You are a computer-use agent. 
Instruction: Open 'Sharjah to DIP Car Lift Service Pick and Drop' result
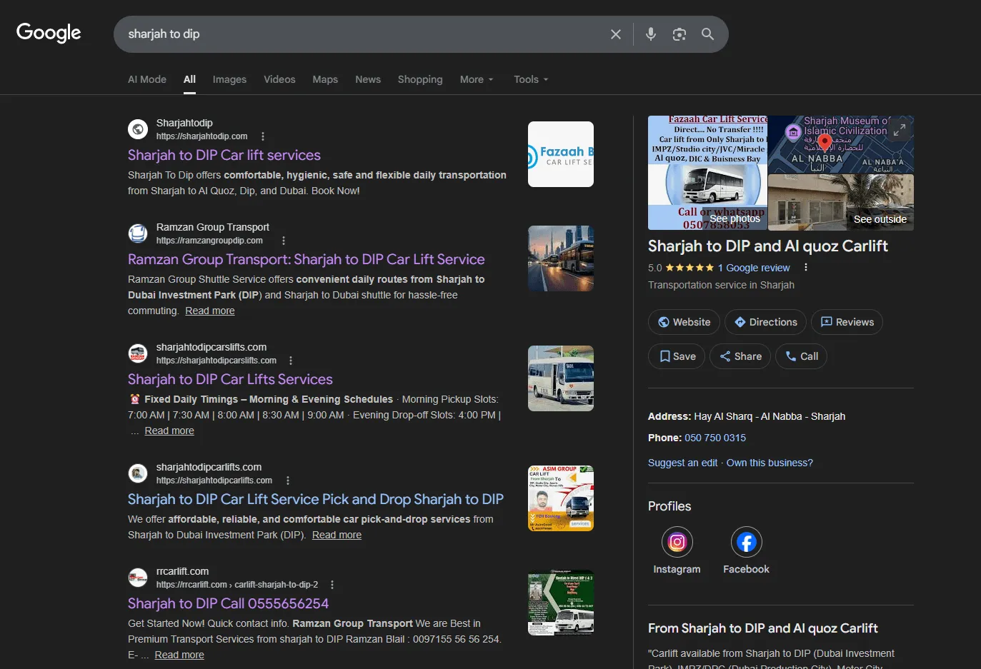[x=316, y=499]
